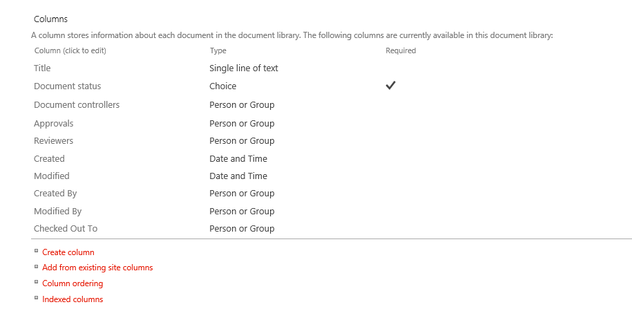Open the Document controllers column
The image size is (632, 318).
point(76,105)
